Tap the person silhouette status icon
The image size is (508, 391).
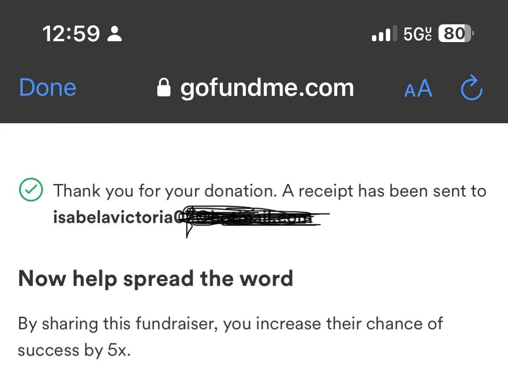point(115,33)
